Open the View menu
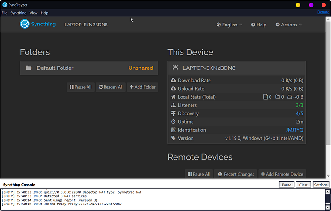This screenshot has height=211, width=331. 34,13
